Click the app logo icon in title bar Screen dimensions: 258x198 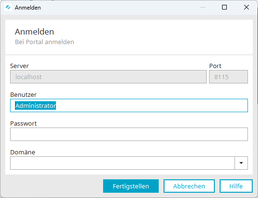[8, 7]
